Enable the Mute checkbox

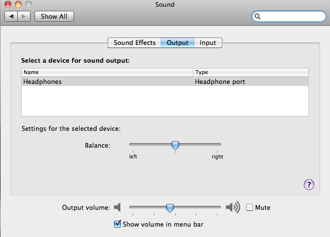pos(250,207)
